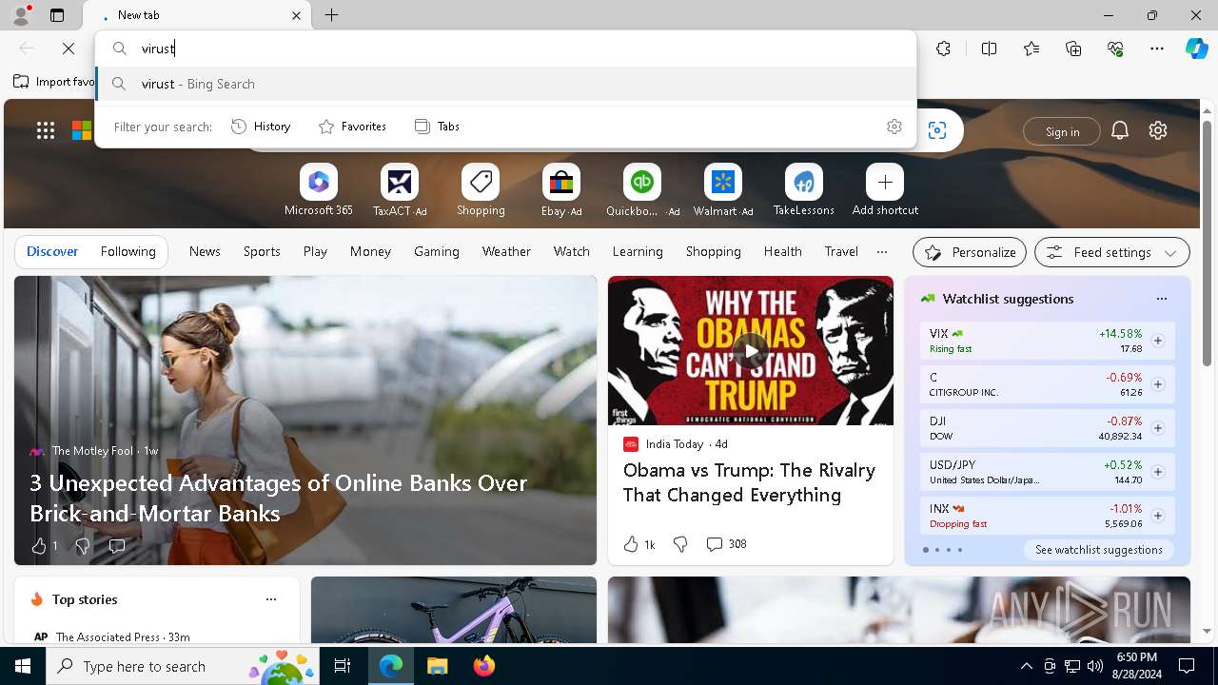Image resolution: width=1218 pixels, height=685 pixels.
Task: Open the Quickbooks shortcut
Action: coord(642,190)
